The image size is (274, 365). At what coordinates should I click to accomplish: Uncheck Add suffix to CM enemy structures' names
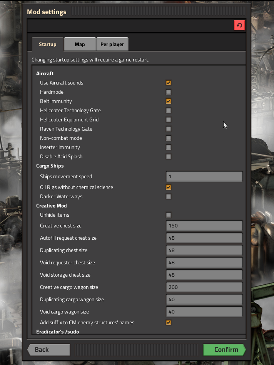pyautogui.click(x=169, y=323)
